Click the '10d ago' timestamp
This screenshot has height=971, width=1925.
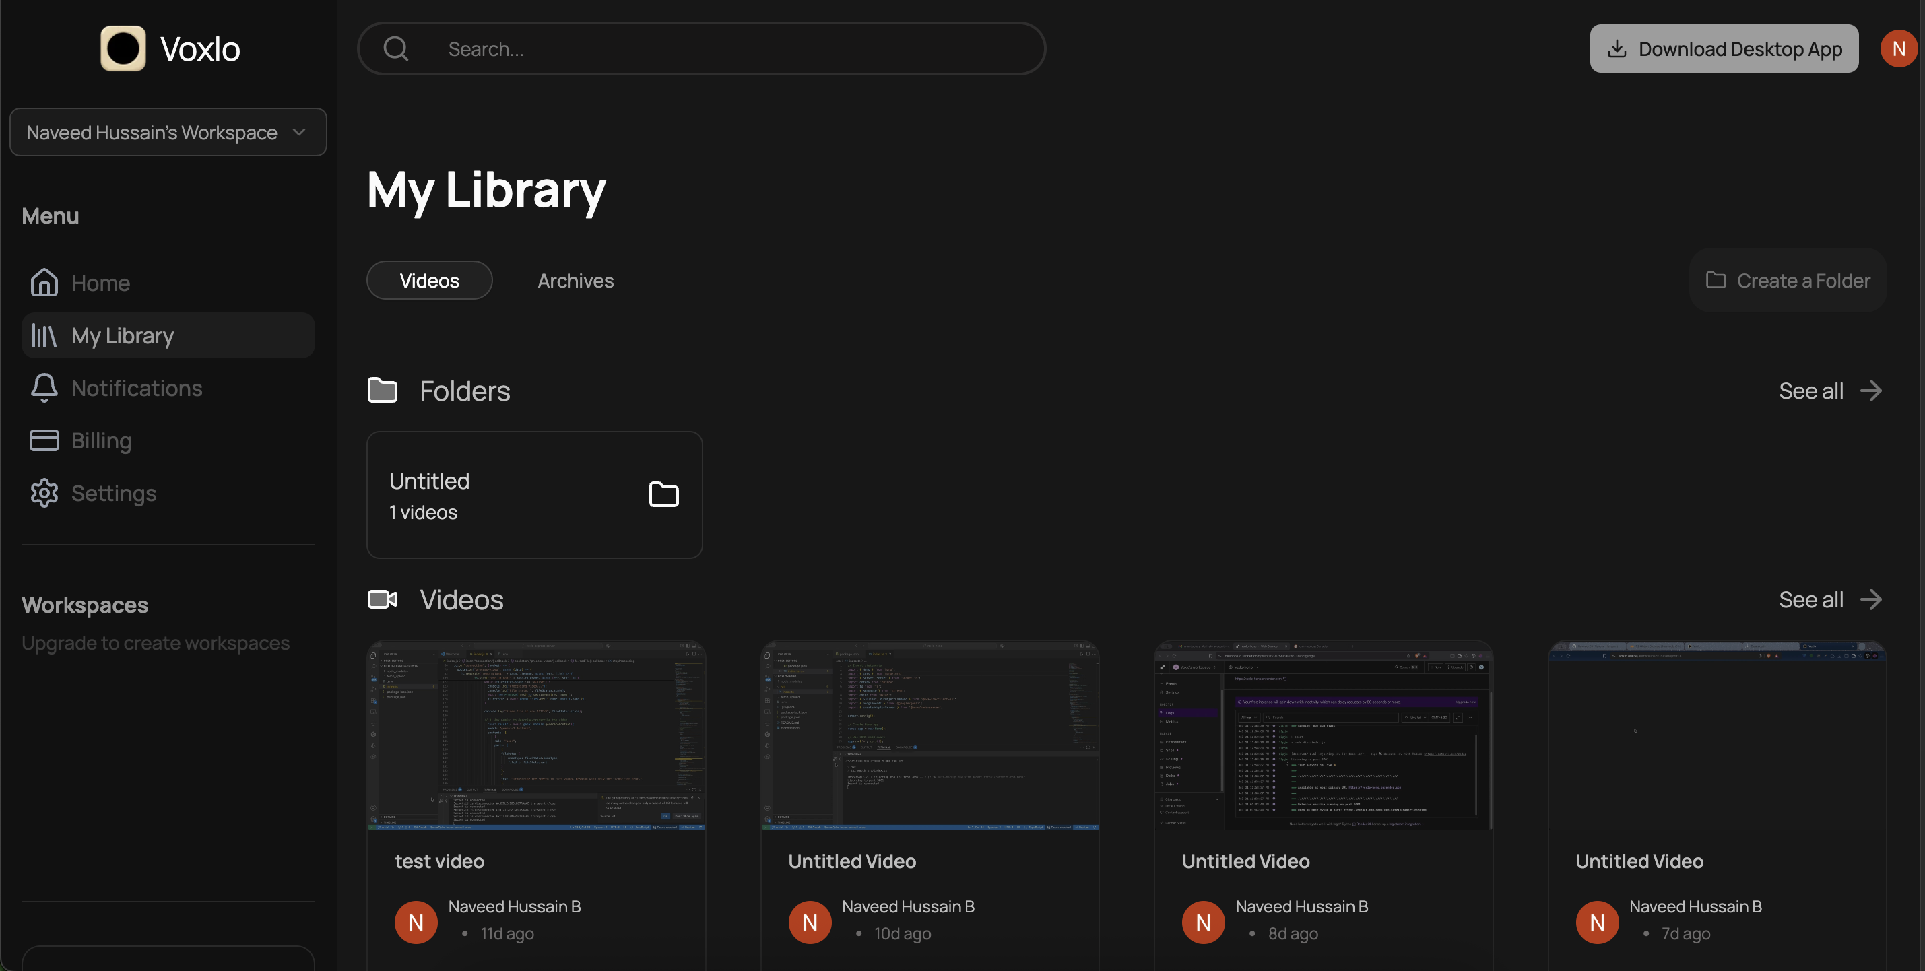(903, 934)
